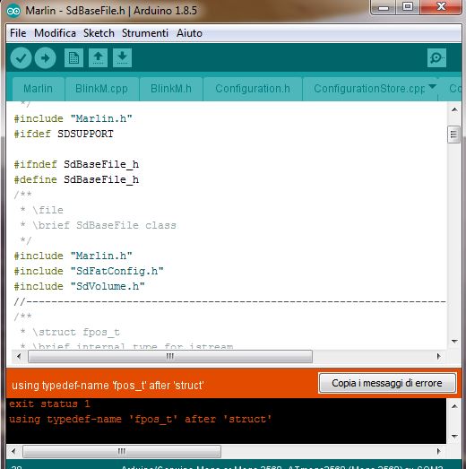Open the File menu
Image resolution: width=466 pixels, height=469 pixels.
click(18, 33)
